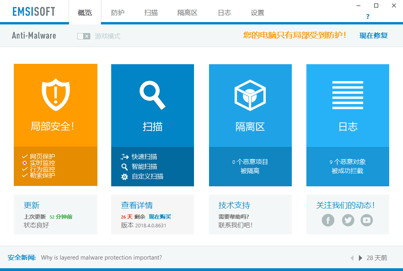Switch to the 日志 tab
The width and height of the screenshot is (403, 271).
coord(224,13)
